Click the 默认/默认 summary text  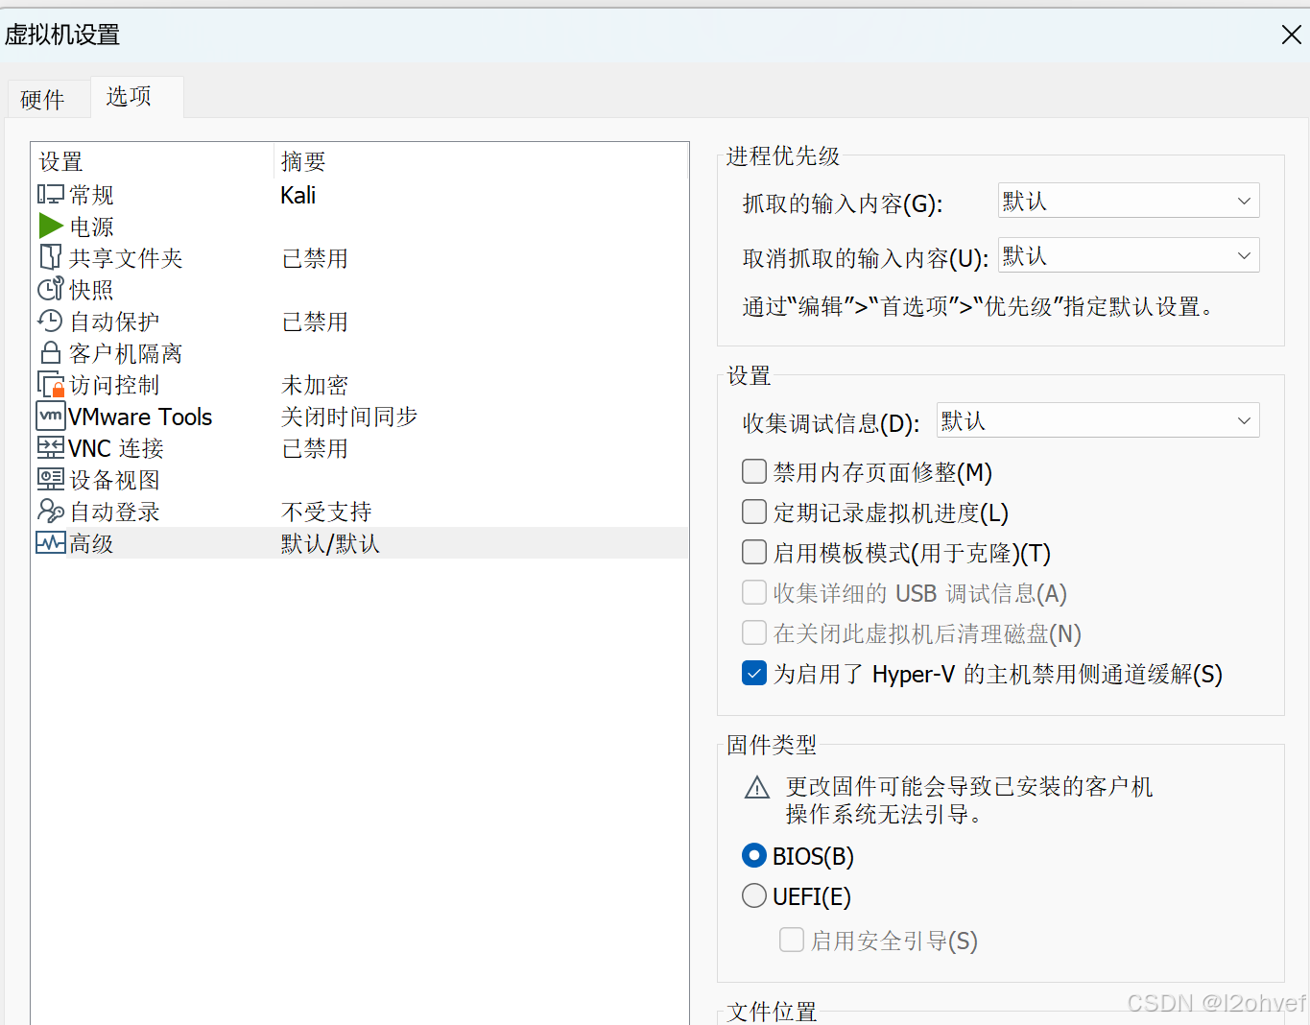(x=330, y=543)
